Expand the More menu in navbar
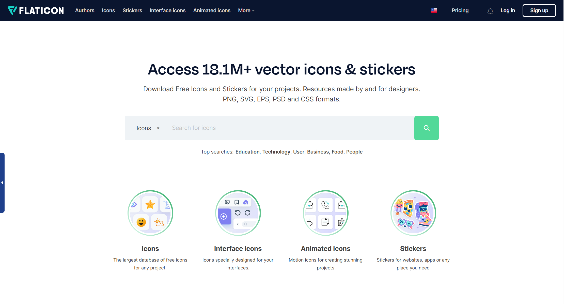Viewport: 564px width, 304px height. click(246, 10)
